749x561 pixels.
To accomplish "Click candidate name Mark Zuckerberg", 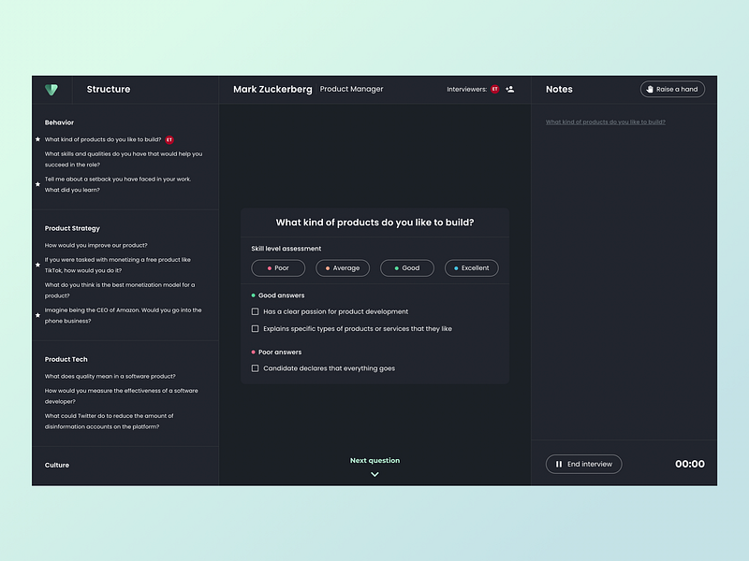I will [x=272, y=89].
